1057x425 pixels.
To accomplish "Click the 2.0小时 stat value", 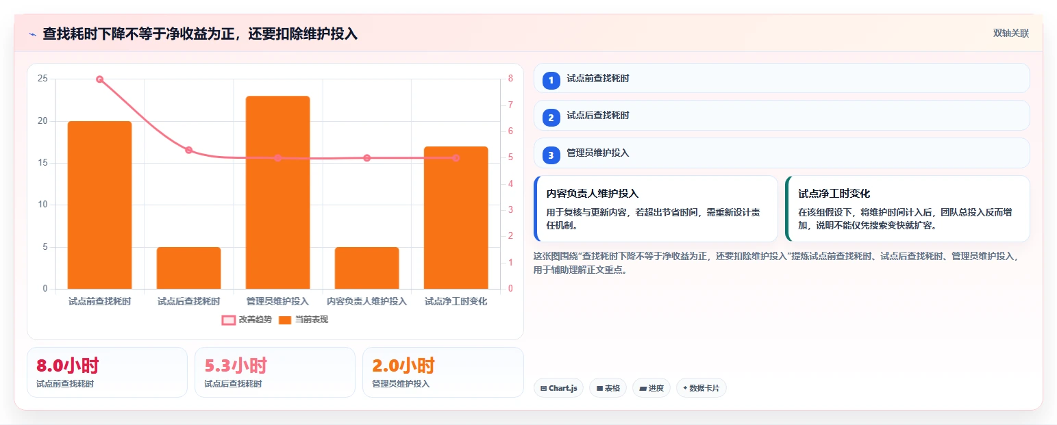I will (403, 365).
